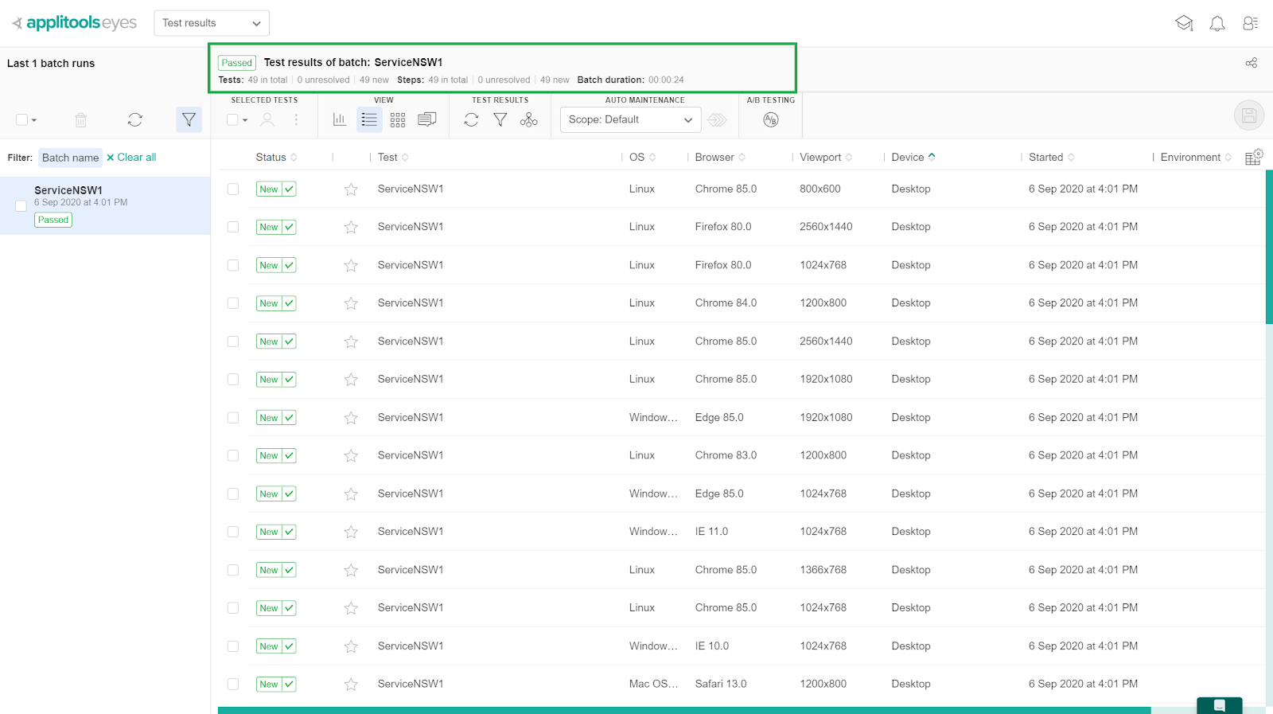Click the notifications bell icon

click(1217, 24)
